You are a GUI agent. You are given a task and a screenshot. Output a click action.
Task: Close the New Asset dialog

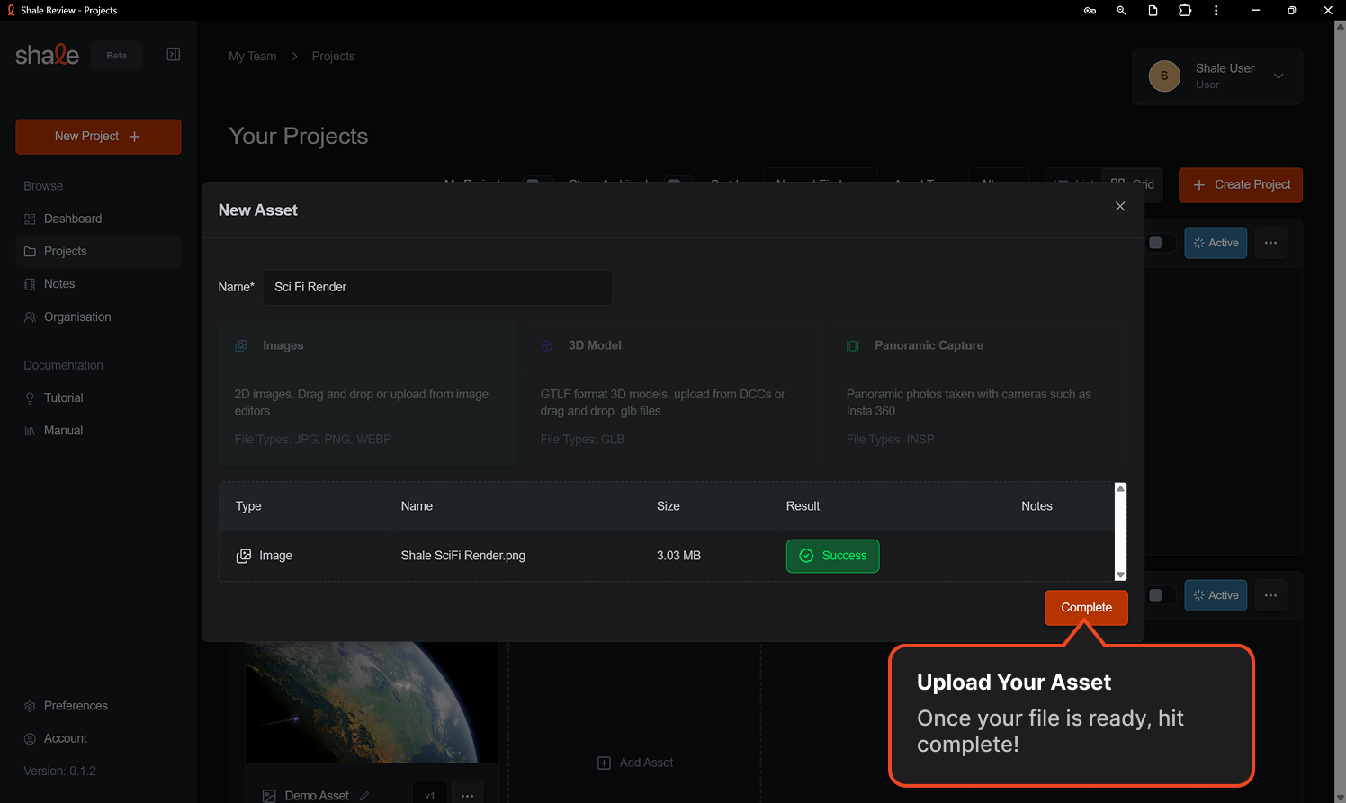click(x=1120, y=206)
